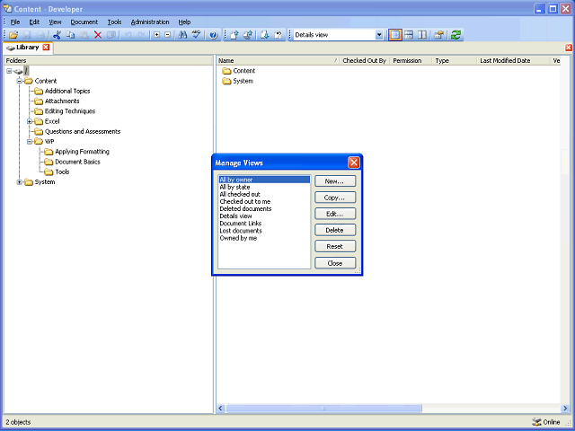Click the Expand plus toolbar icon

pos(156,35)
